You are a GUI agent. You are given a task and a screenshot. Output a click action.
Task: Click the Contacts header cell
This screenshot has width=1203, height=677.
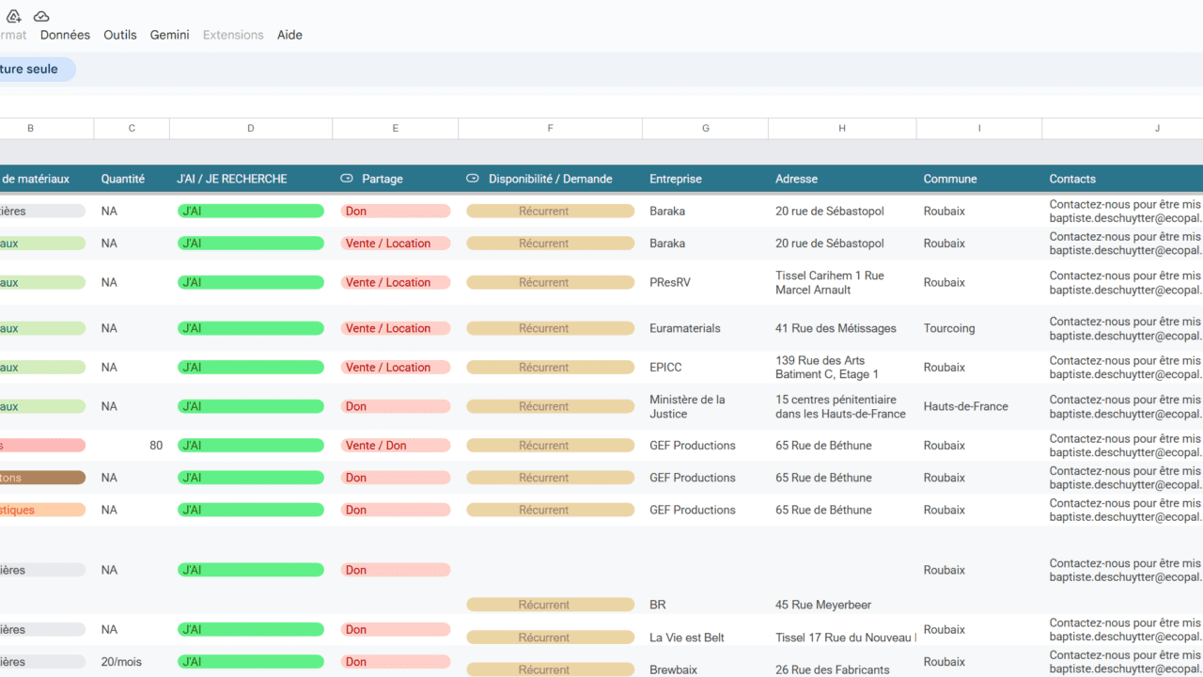(x=1122, y=179)
